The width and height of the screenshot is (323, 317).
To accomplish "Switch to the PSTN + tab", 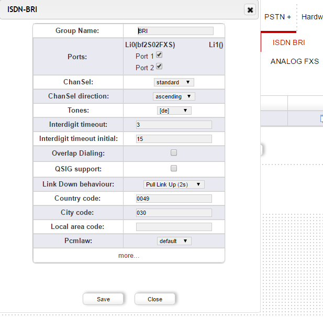I will pos(277,17).
